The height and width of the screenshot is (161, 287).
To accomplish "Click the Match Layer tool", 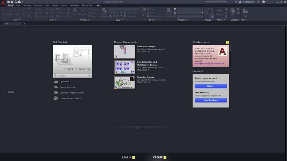I will 130,16.
